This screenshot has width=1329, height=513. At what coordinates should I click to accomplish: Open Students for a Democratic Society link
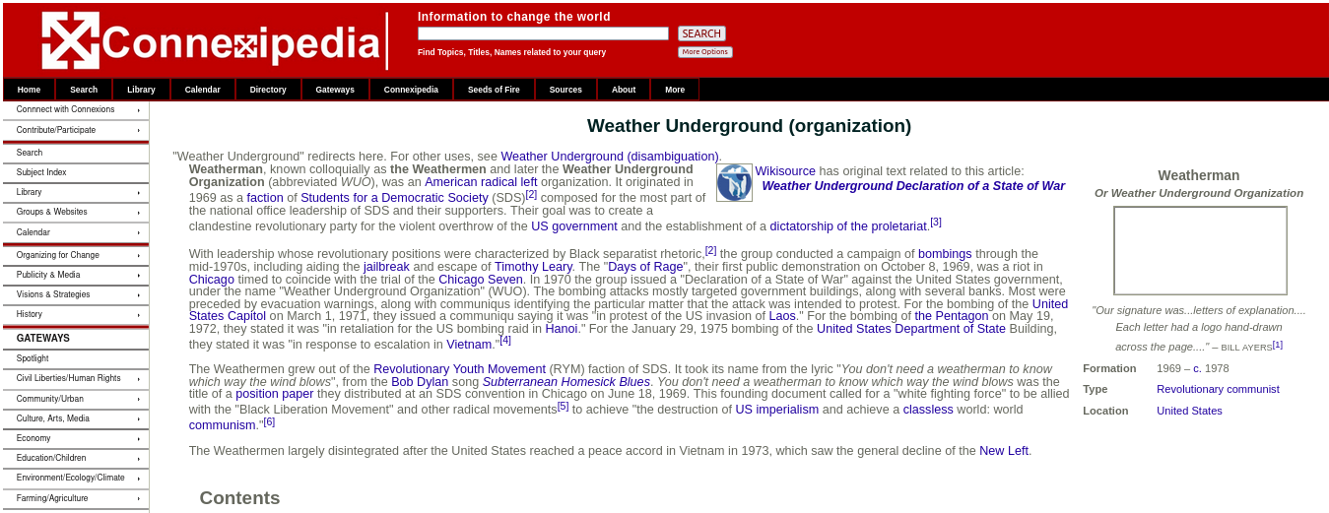coord(394,198)
